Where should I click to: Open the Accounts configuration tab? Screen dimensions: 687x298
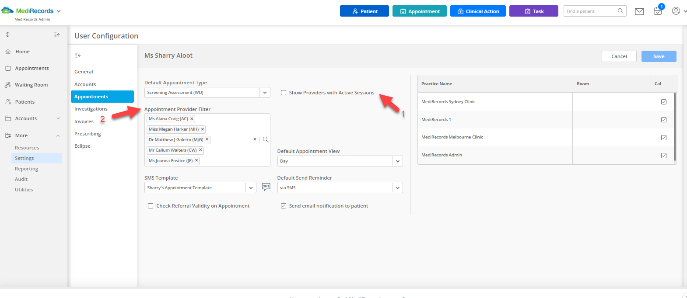point(85,84)
